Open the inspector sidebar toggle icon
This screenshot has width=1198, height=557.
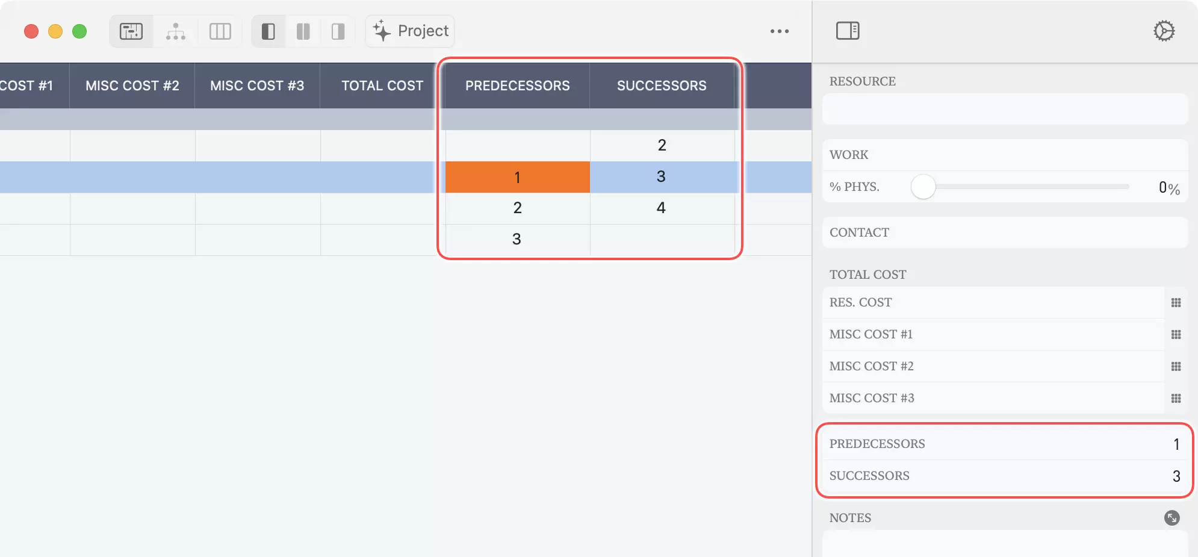[848, 31]
